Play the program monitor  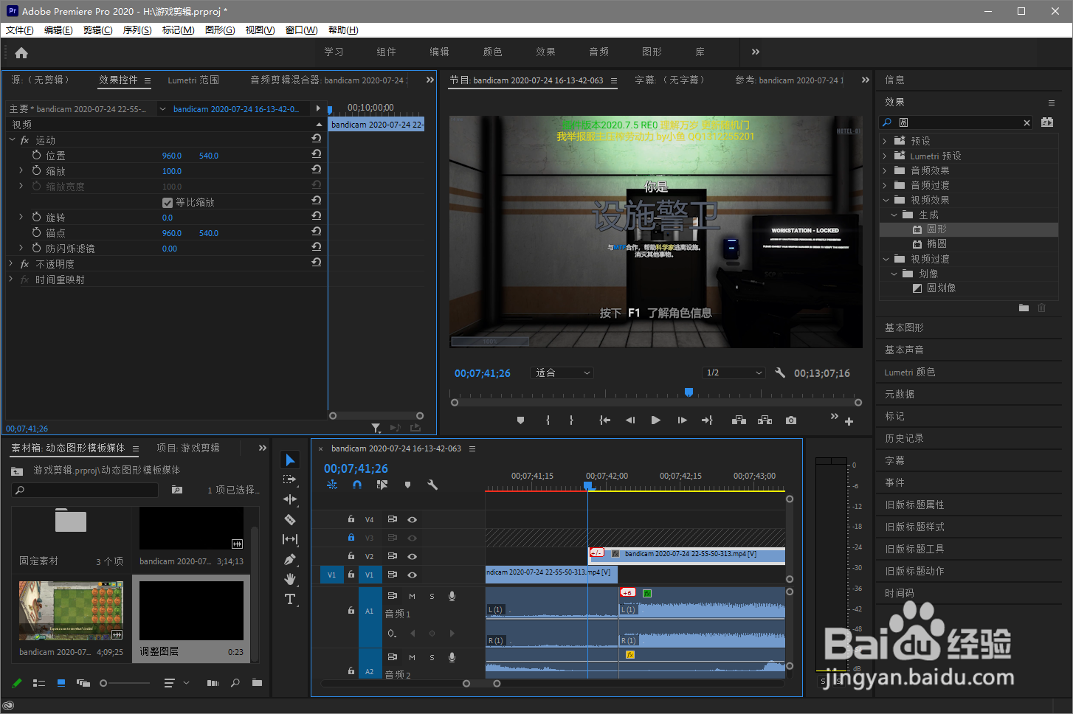pyautogui.click(x=655, y=420)
